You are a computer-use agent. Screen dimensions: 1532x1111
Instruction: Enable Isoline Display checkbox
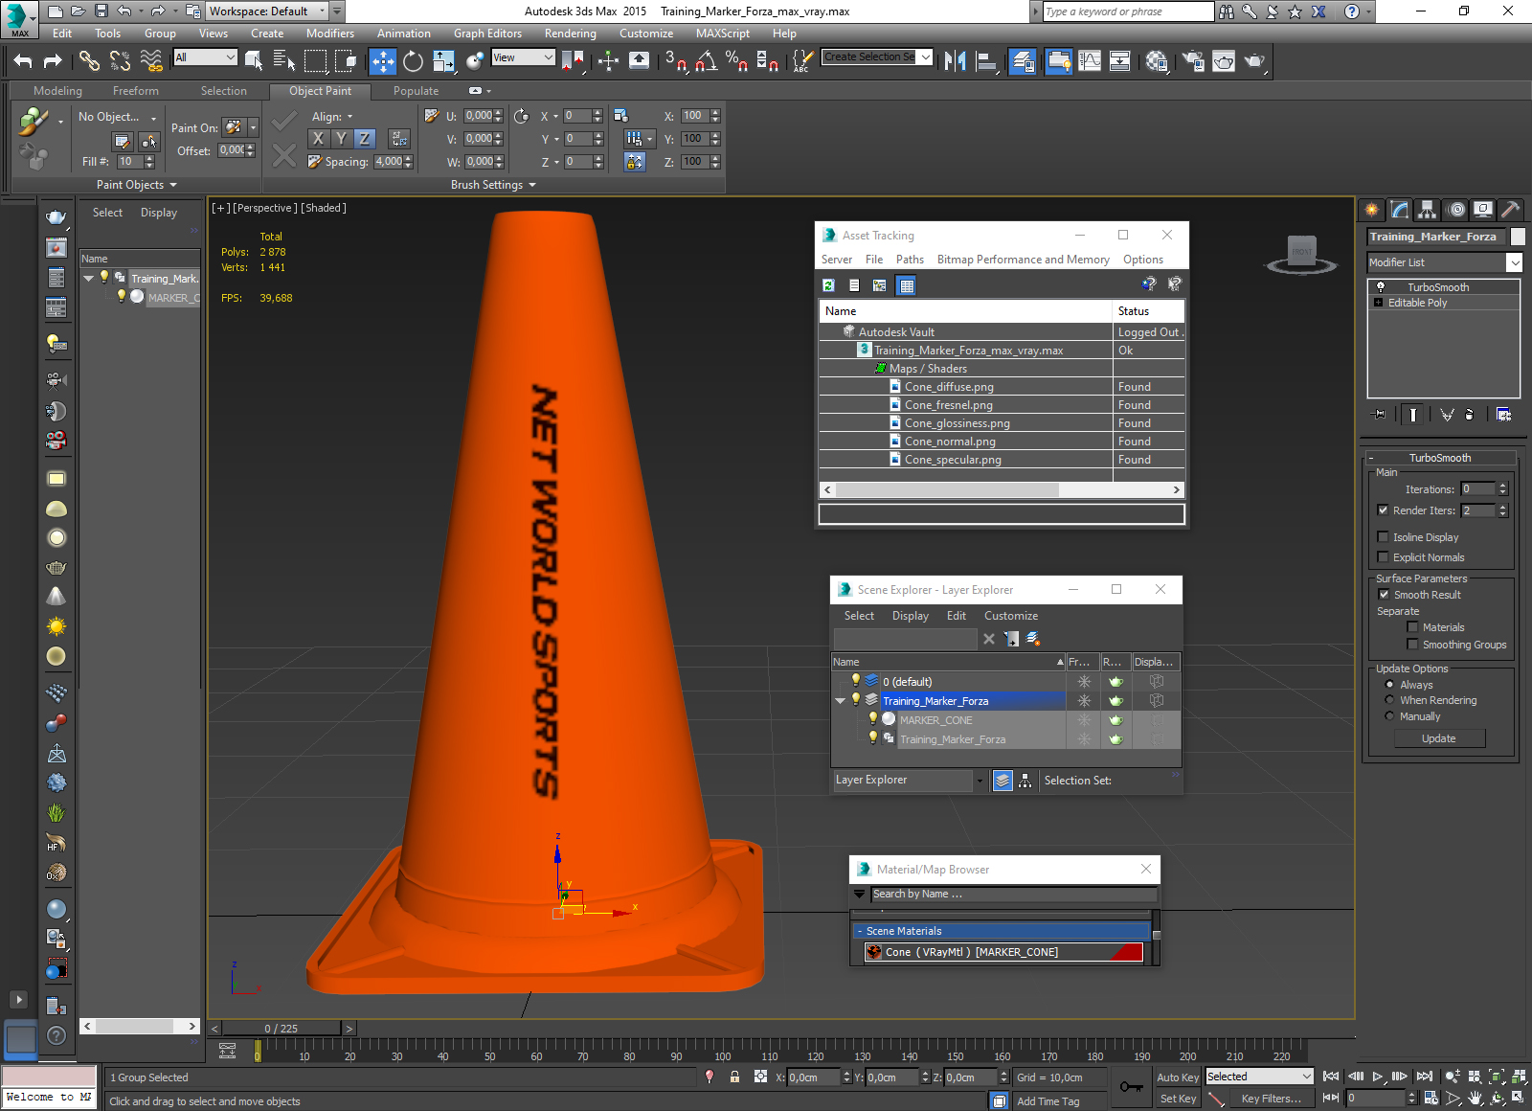1383,537
